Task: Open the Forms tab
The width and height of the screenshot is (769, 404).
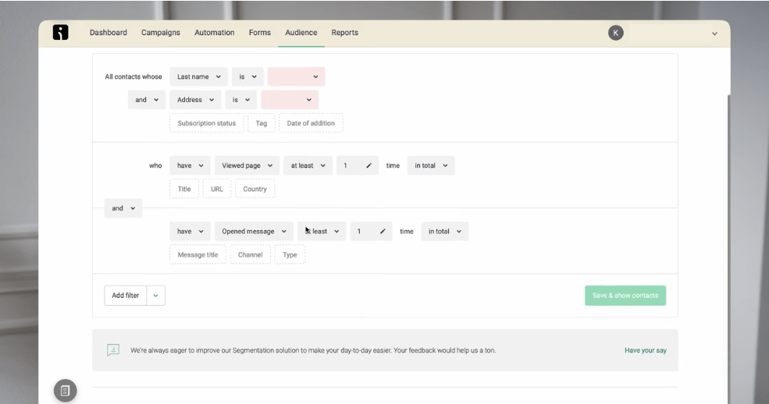Action: [259, 32]
